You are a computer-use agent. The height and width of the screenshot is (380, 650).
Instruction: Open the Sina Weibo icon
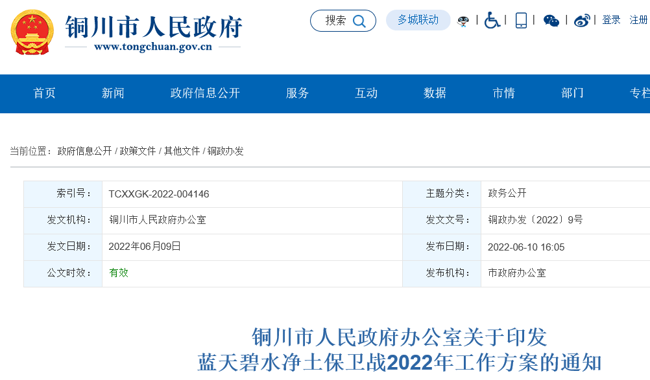pos(582,20)
